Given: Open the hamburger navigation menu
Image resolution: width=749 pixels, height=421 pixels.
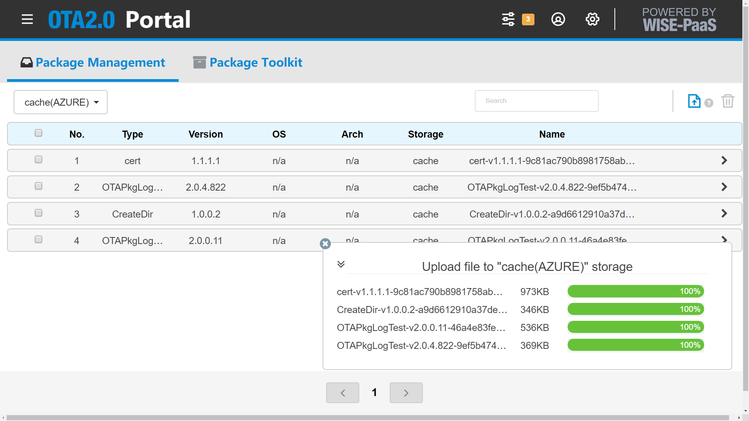Looking at the screenshot, I should point(27,19).
